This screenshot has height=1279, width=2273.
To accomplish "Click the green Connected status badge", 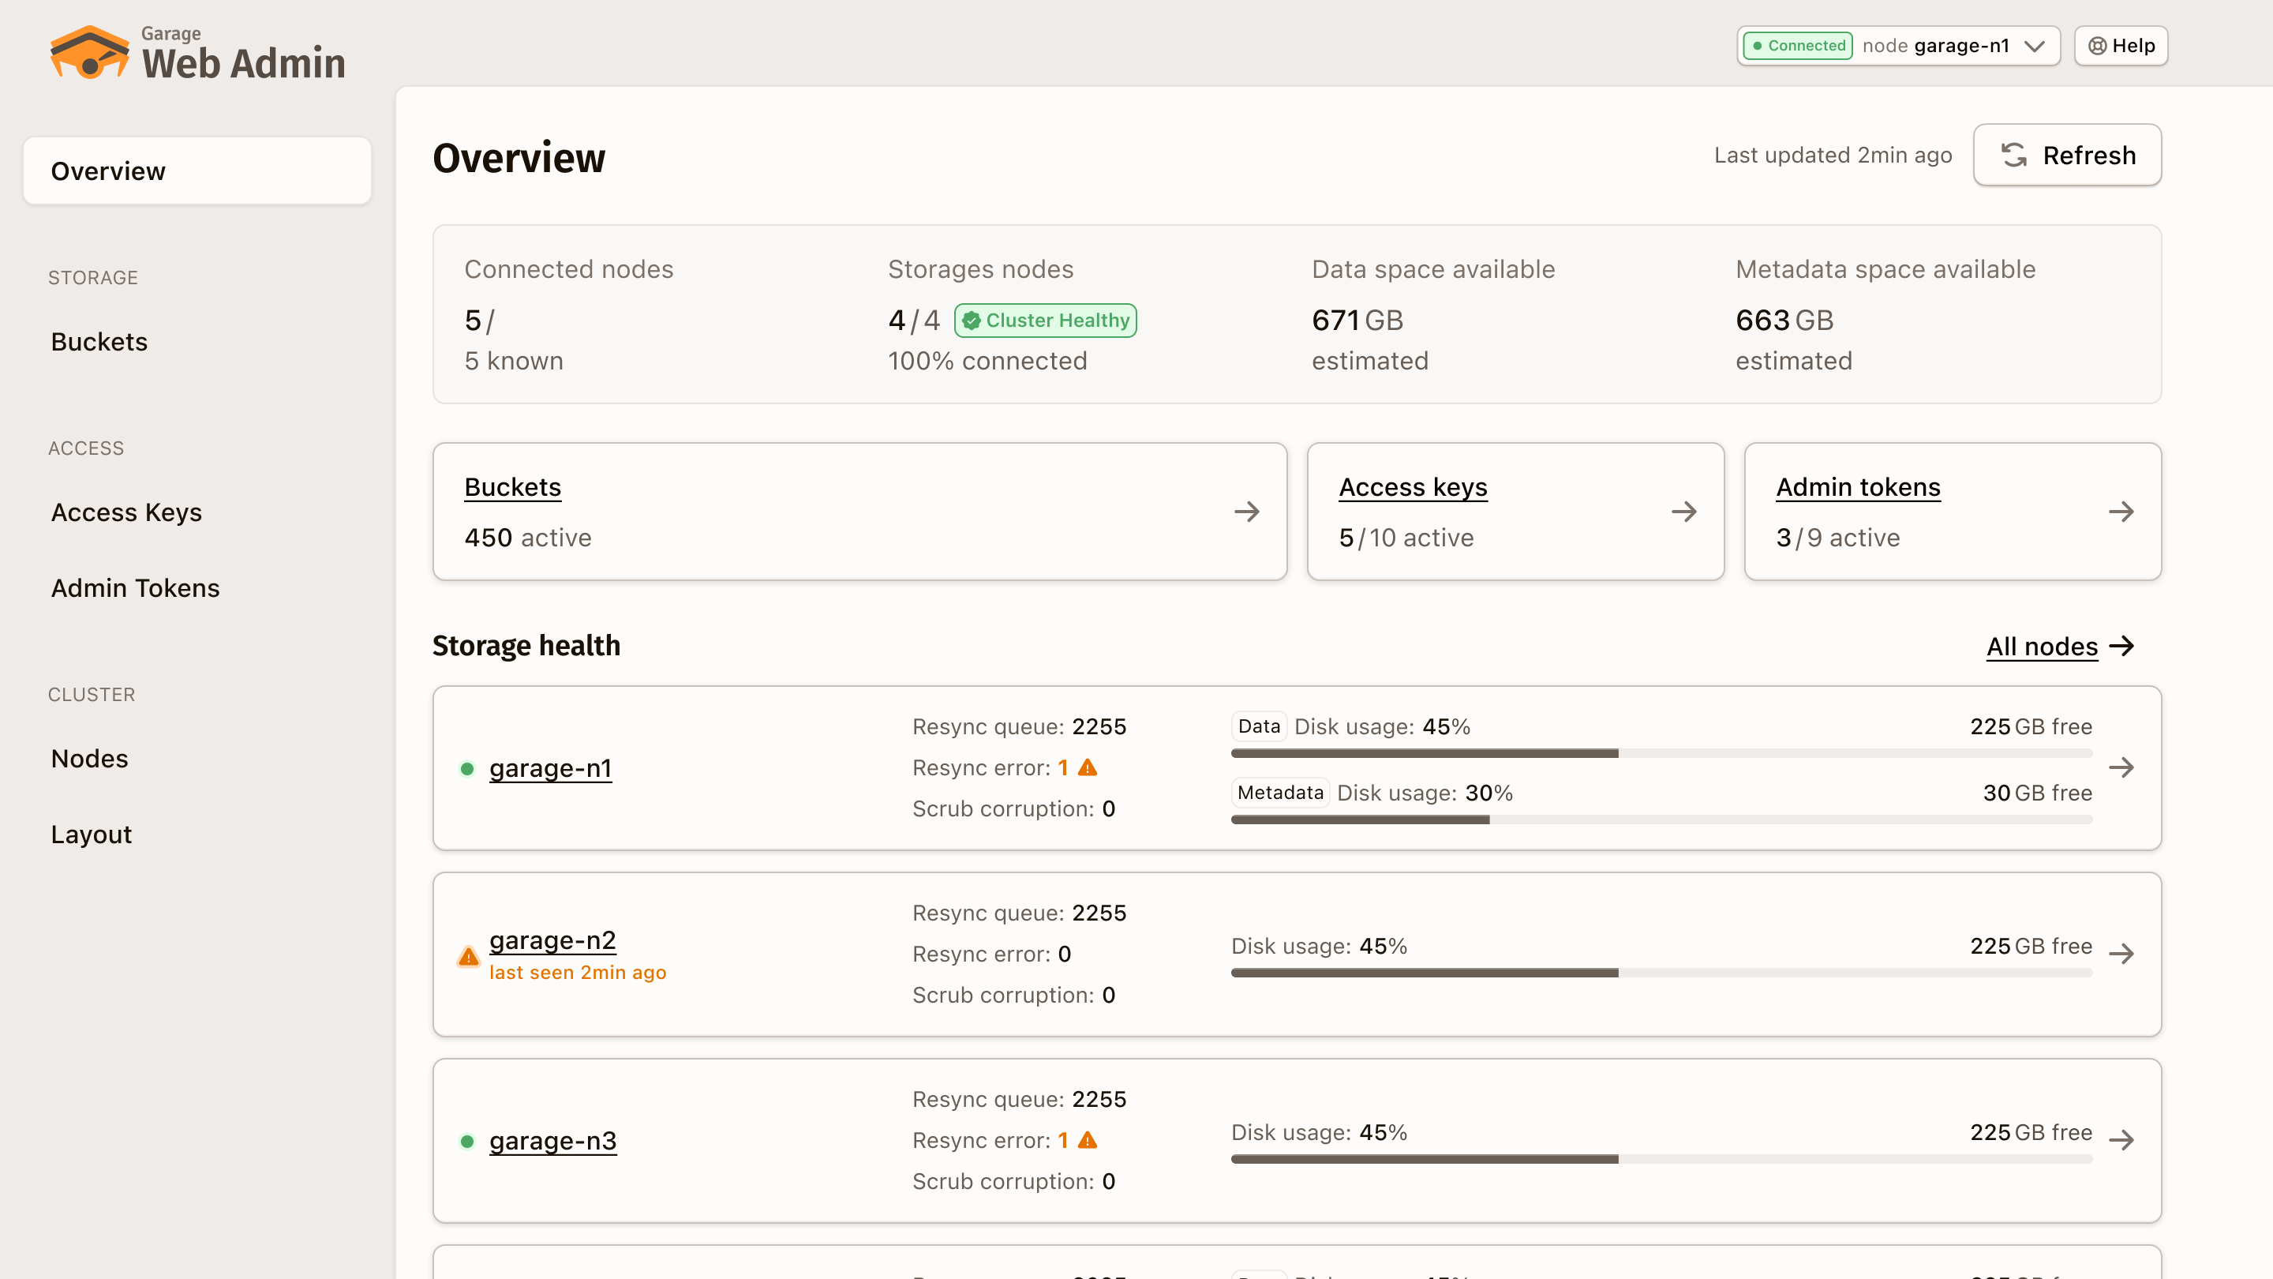I will (1797, 46).
